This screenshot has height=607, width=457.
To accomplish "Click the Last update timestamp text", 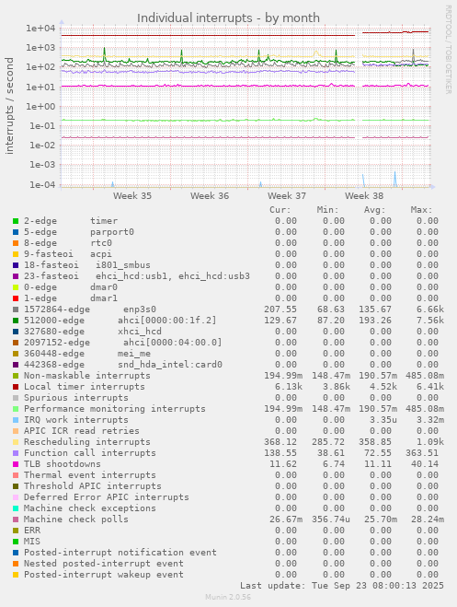I will tap(342, 586).
